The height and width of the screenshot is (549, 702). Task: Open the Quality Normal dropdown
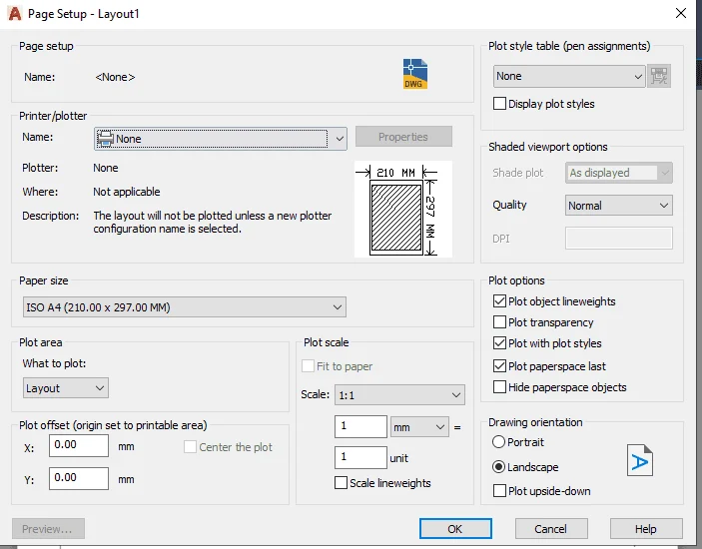point(619,206)
